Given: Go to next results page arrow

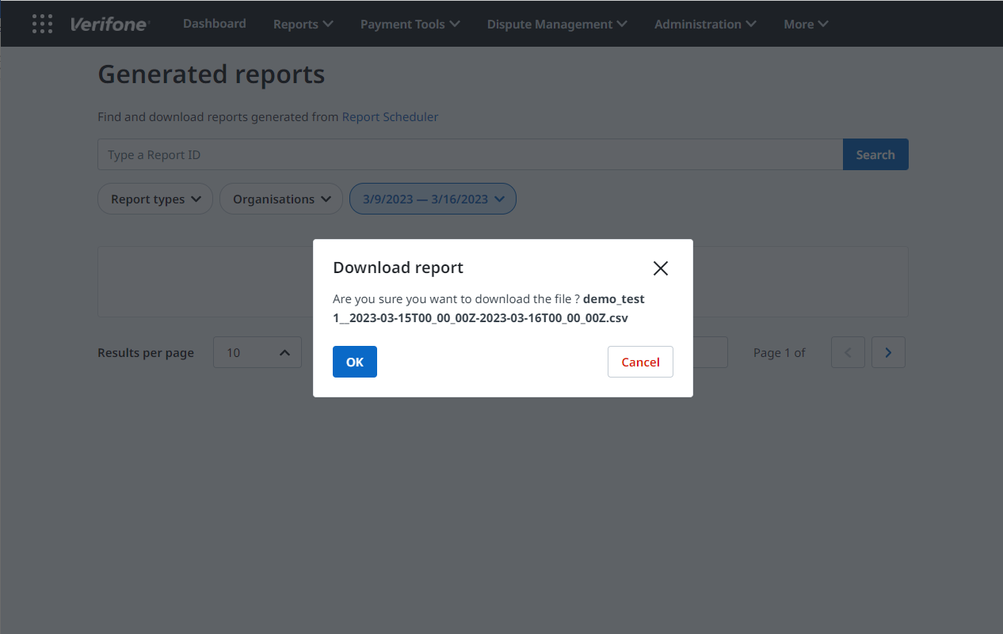Looking at the screenshot, I should 888,352.
